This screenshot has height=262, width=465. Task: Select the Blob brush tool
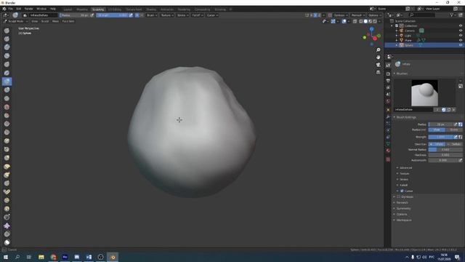[7, 90]
